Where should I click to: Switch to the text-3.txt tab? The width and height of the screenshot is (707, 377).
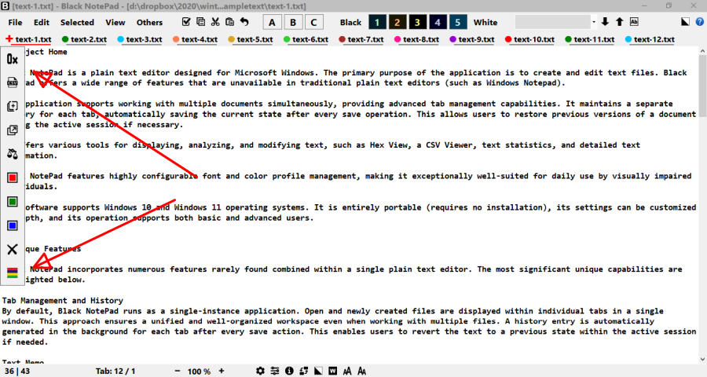click(140, 39)
